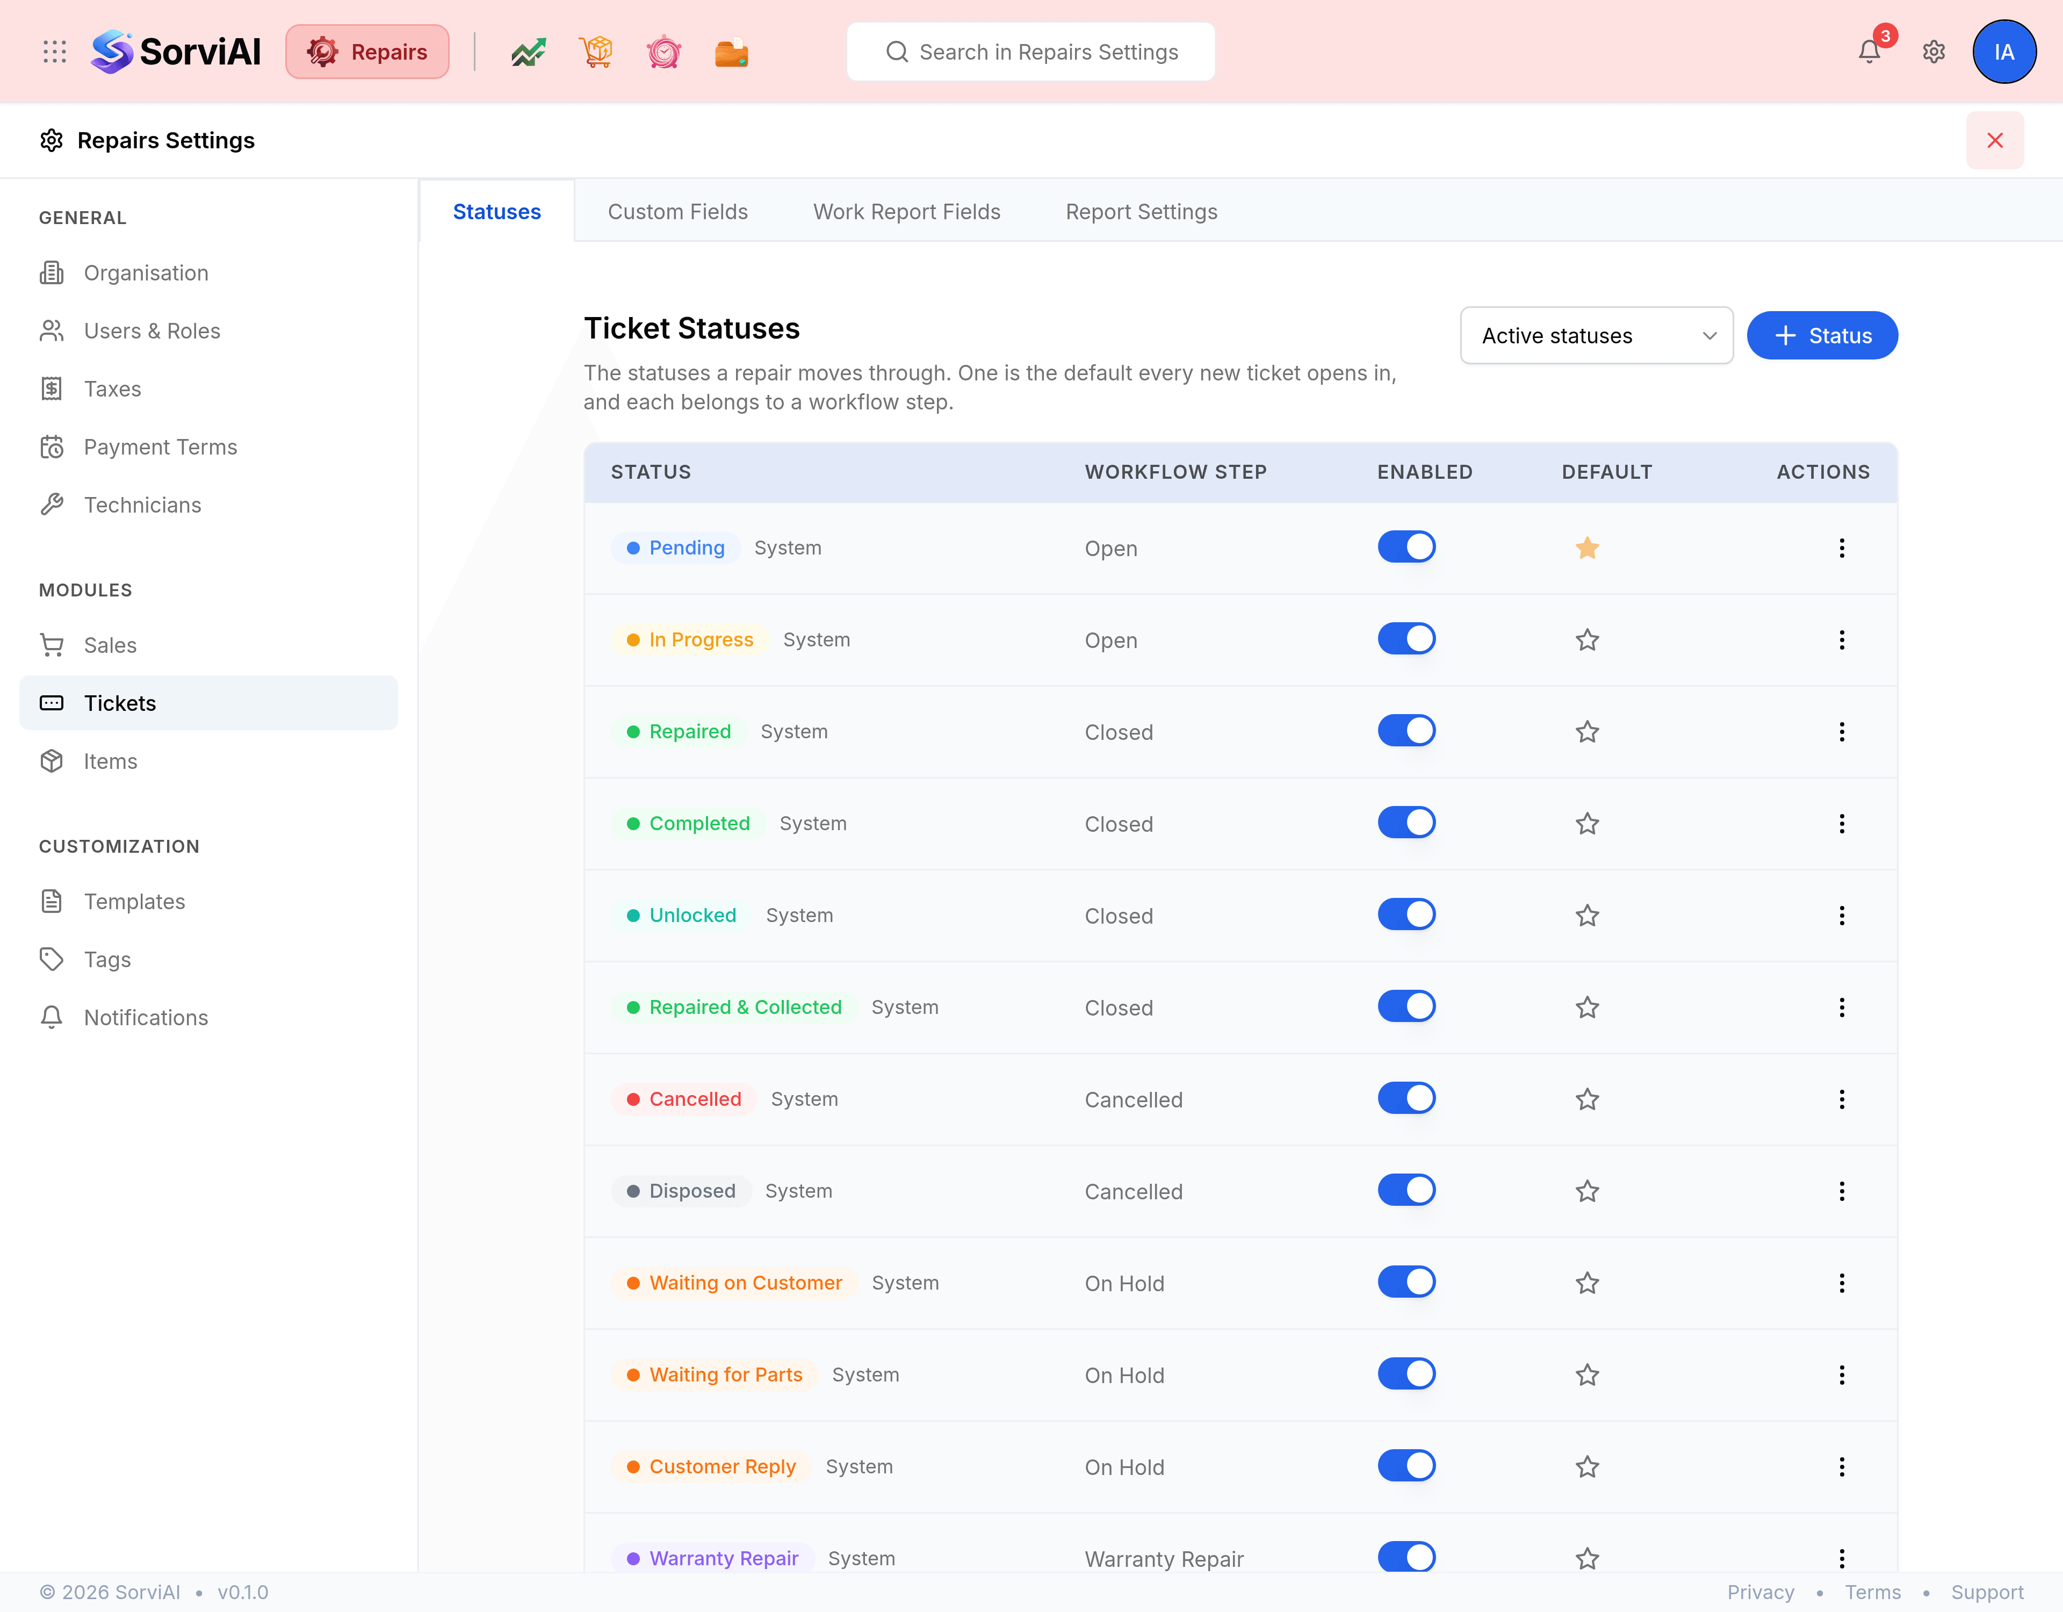
Task: Open actions menu for Completed row
Action: (x=1841, y=824)
